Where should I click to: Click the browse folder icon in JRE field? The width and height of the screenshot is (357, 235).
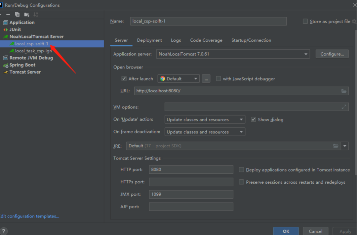point(336,146)
